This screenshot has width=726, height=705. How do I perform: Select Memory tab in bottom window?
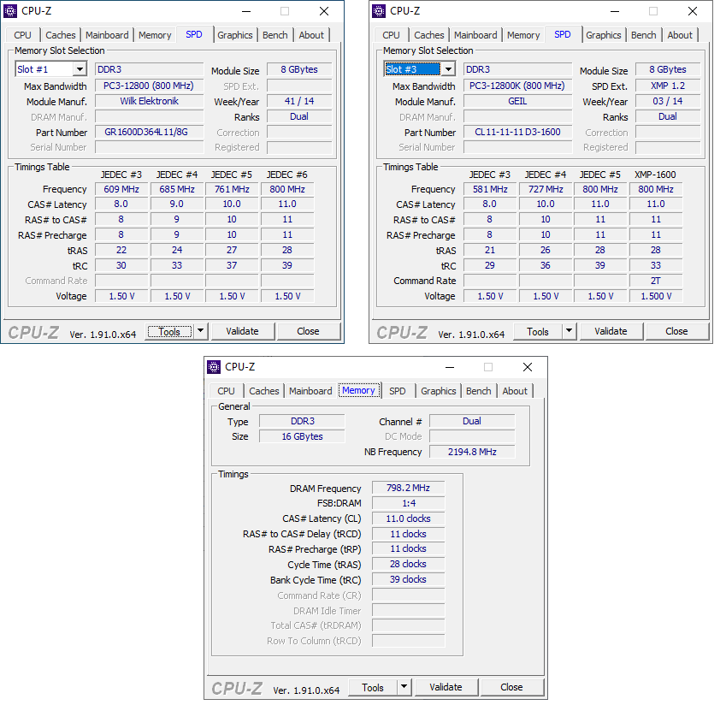358,390
